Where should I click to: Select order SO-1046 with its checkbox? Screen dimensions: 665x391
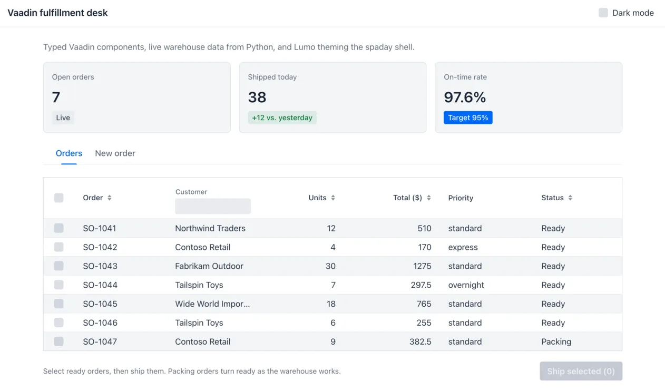pos(58,322)
